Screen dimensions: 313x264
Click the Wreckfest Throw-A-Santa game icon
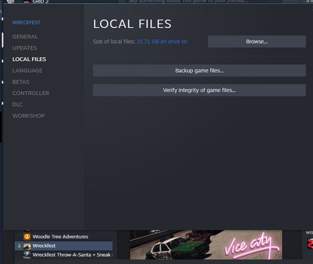tap(27, 255)
